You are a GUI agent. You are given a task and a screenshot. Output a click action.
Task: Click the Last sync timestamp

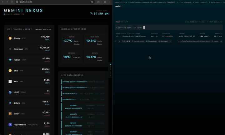click(43, 29)
